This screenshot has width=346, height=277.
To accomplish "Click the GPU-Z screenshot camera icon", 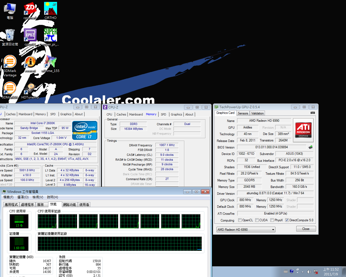I will [312, 113].
